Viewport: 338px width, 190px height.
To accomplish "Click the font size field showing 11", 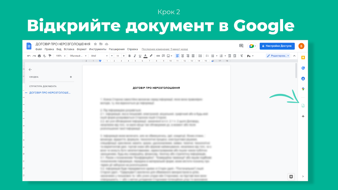I will click(x=118, y=56).
